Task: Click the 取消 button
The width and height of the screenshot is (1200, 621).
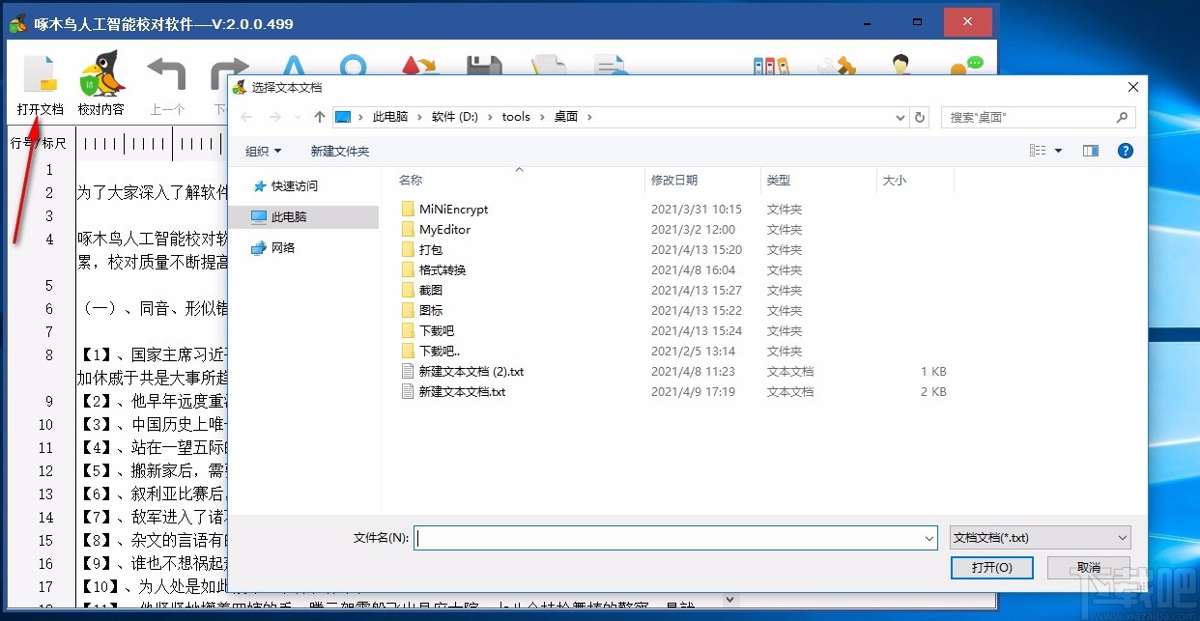Action: tap(1088, 568)
